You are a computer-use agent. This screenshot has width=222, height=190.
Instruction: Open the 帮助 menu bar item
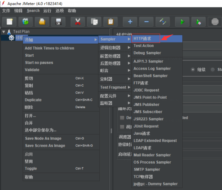pyautogui.click(x=72, y=11)
